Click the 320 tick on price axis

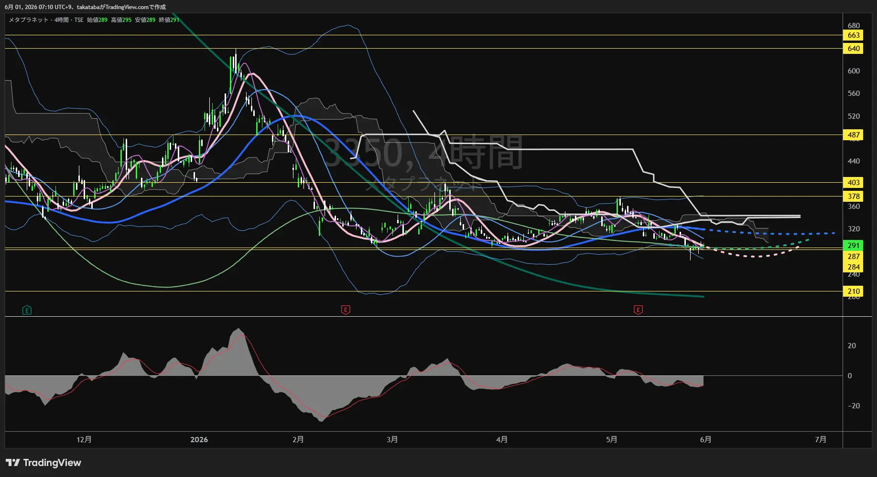pyautogui.click(x=854, y=229)
